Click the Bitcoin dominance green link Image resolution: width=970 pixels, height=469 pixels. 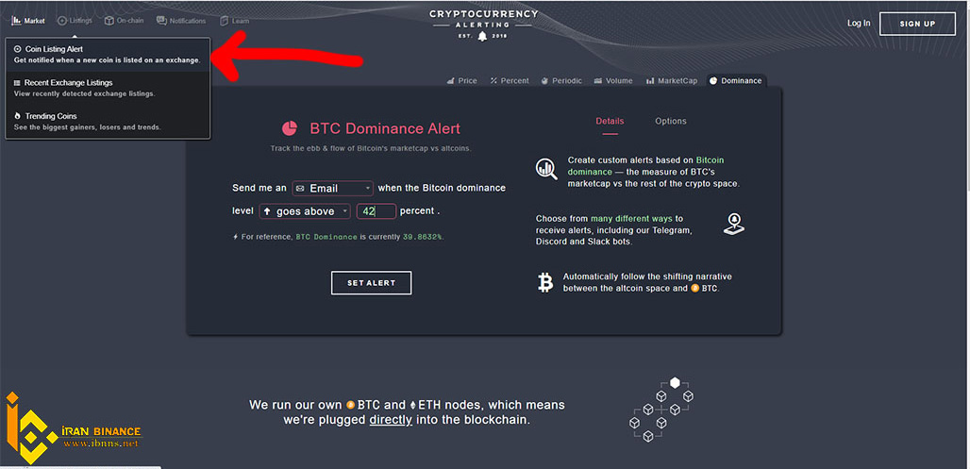pyautogui.click(x=645, y=166)
